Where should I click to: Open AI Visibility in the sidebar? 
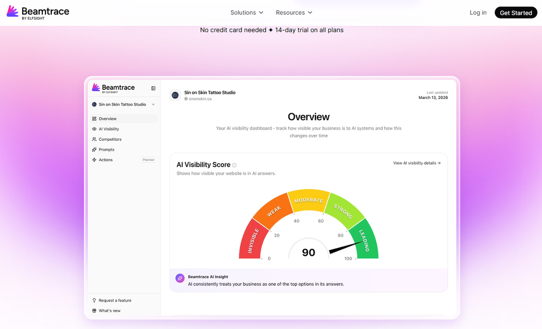point(124,129)
